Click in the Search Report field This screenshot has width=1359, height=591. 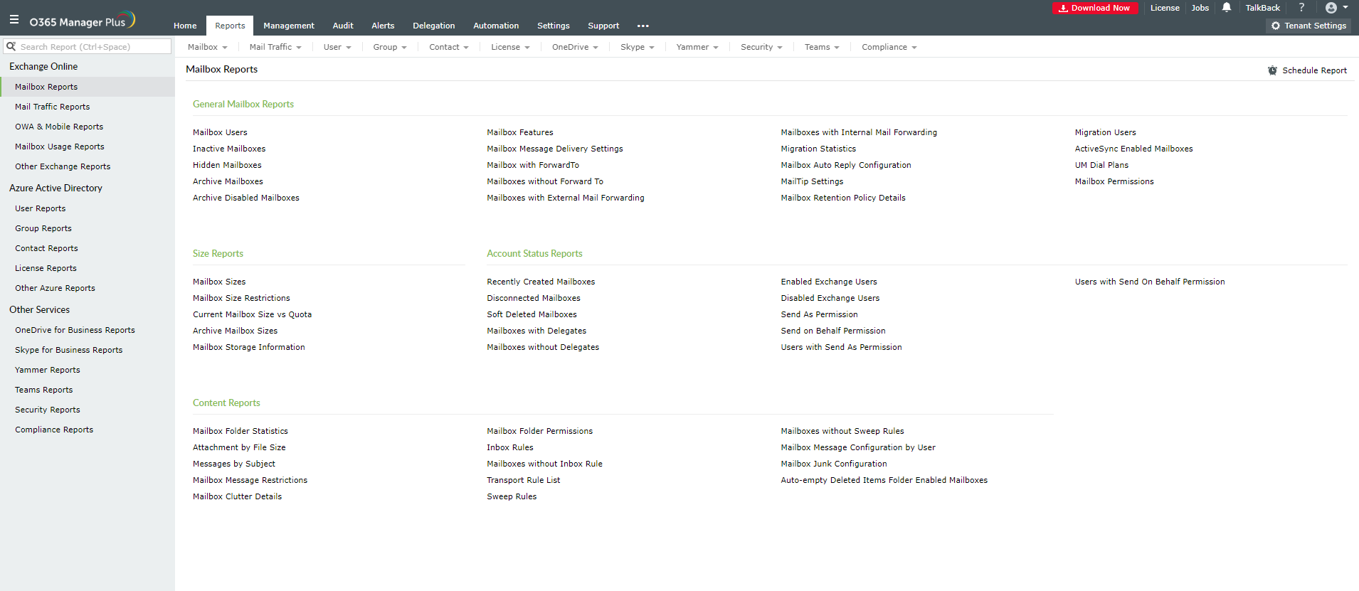click(92, 47)
